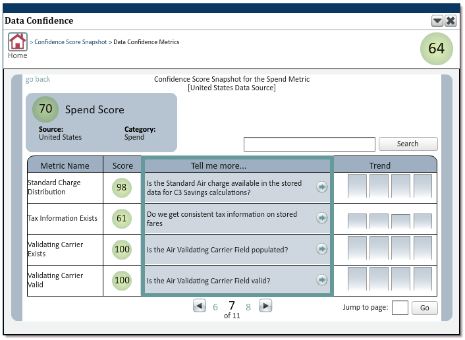The image size is (465, 340).
Task: Select page 6 in pagination
Action: point(215,307)
